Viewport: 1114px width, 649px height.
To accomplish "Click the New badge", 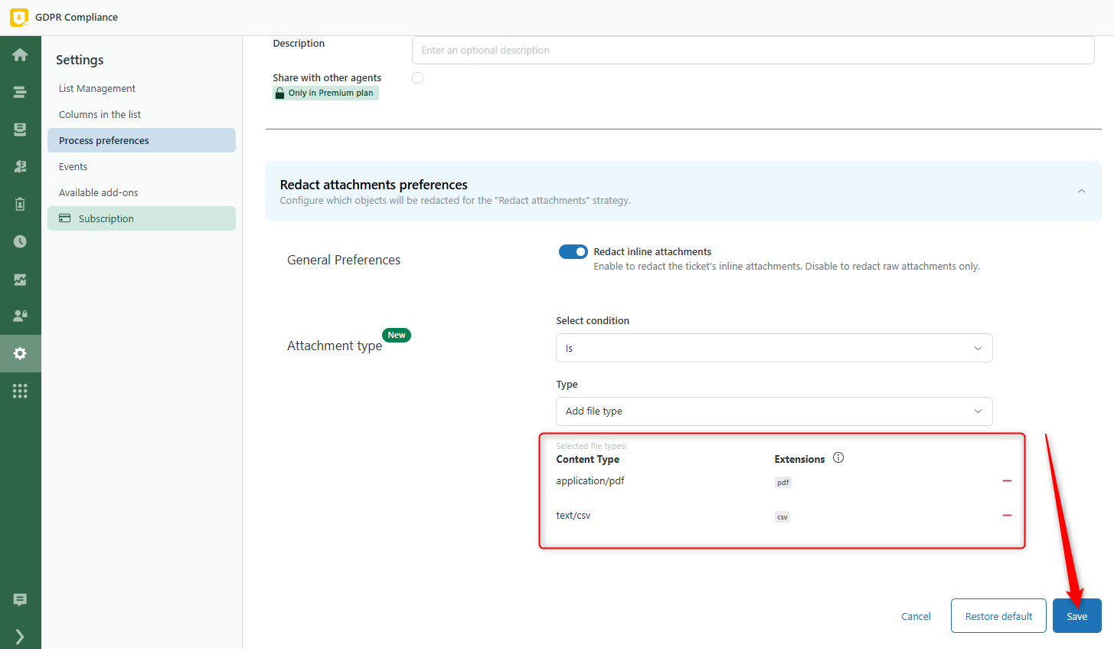I will point(397,335).
